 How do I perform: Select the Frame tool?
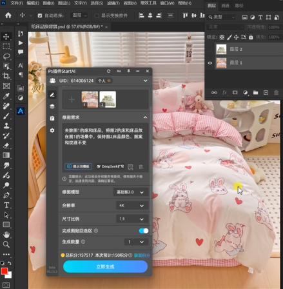point(6,86)
